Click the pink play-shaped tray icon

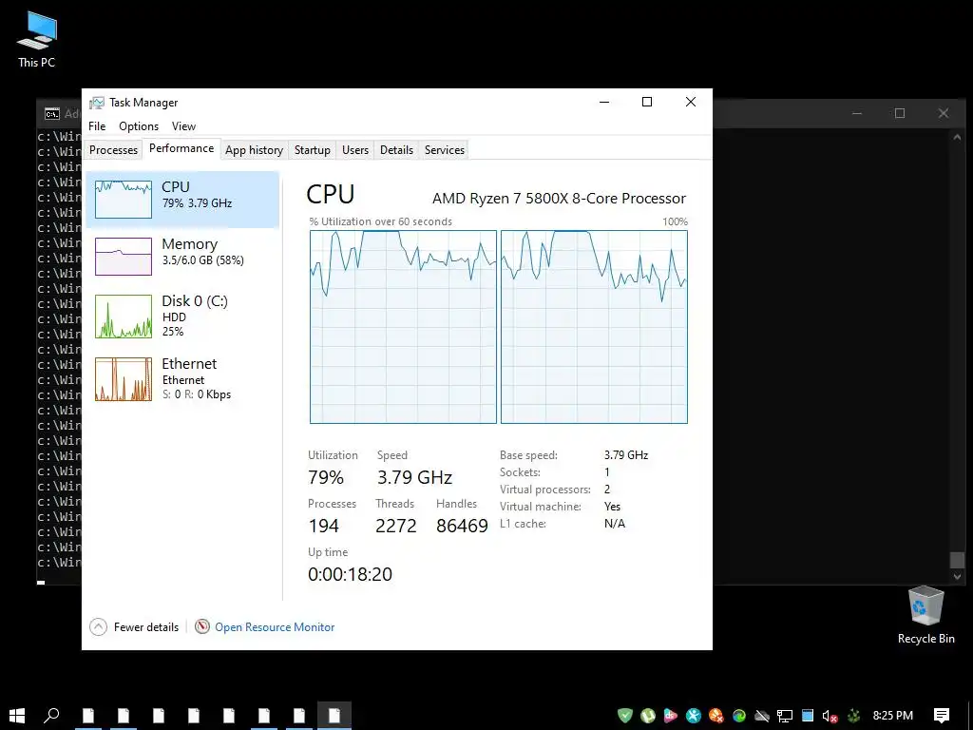670,716
